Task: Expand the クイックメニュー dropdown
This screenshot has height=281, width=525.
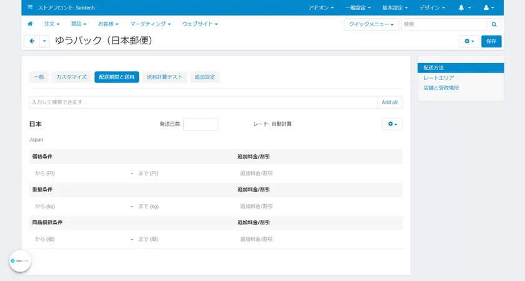Action: 371,24
